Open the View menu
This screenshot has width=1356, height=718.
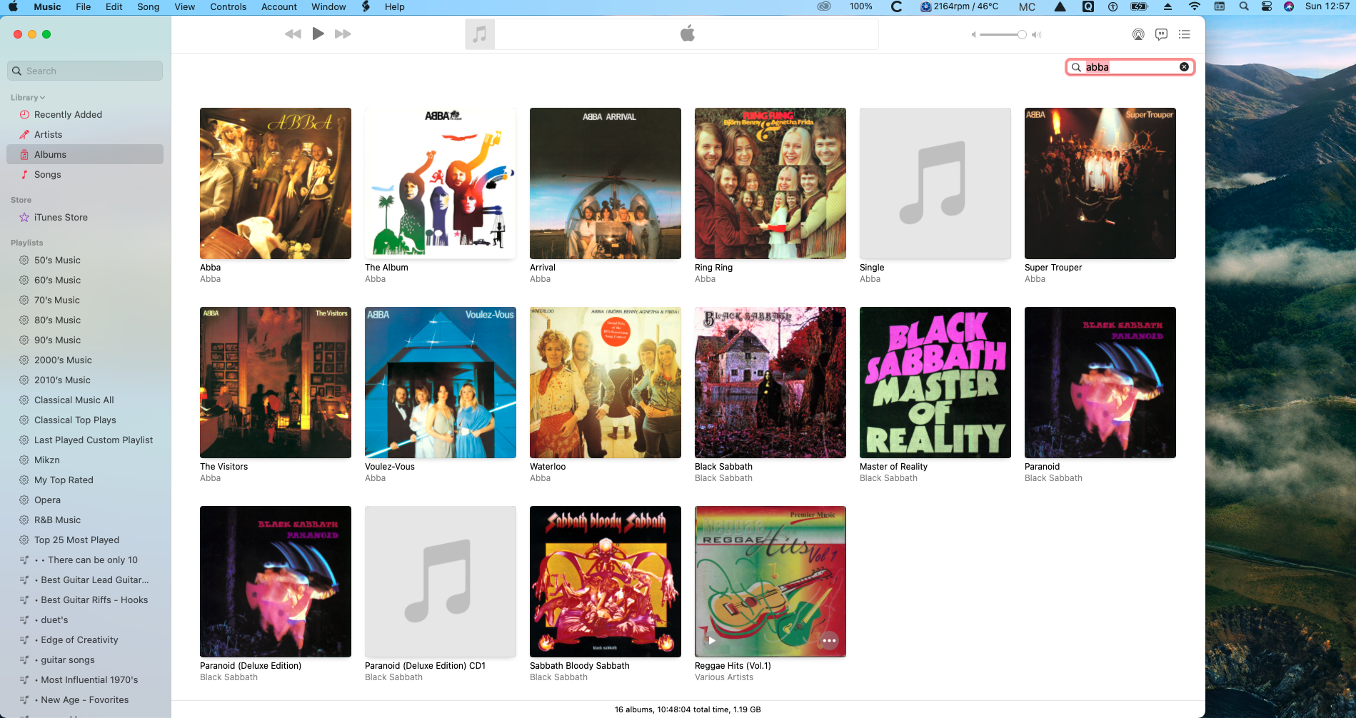(x=185, y=6)
